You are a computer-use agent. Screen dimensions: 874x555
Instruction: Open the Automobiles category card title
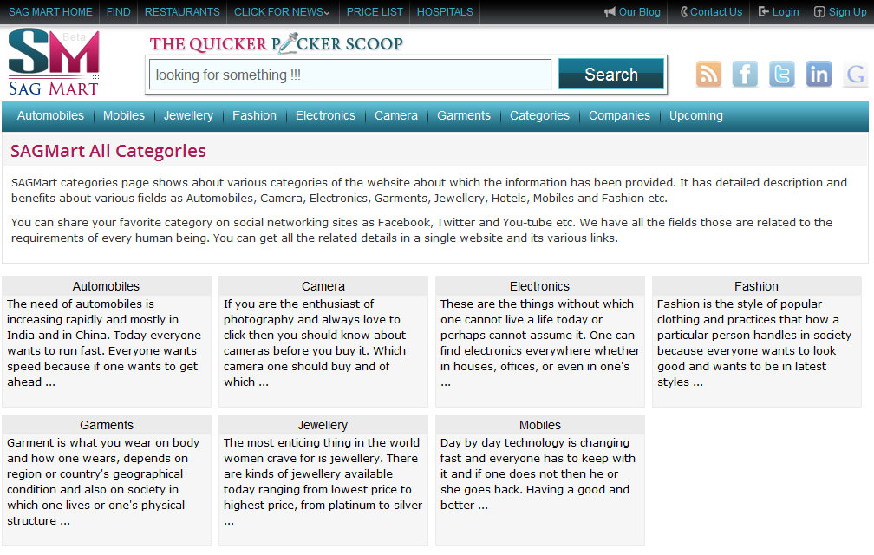106,286
